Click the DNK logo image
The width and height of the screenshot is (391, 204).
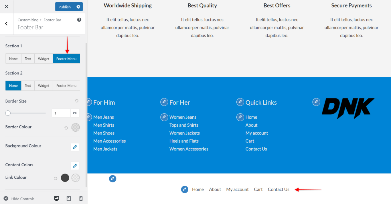coord(348,108)
